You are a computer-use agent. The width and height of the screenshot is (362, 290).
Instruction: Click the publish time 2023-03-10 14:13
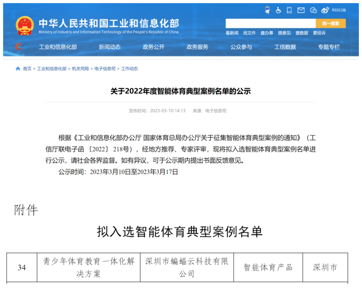(x=168, y=111)
